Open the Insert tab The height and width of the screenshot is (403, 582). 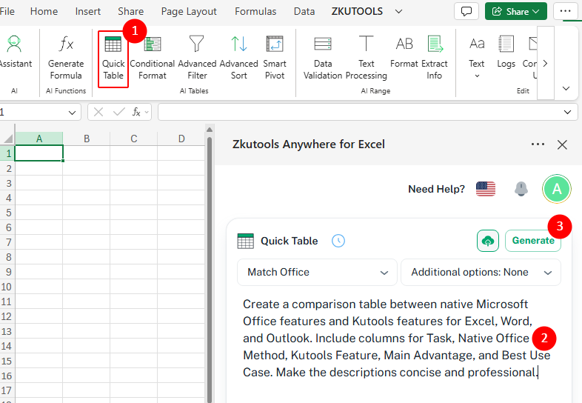point(87,12)
